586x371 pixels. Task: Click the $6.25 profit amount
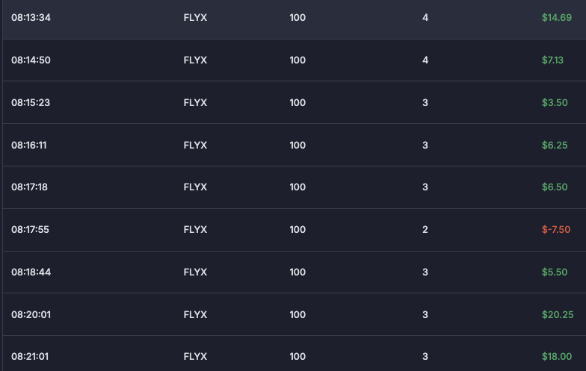click(554, 145)
